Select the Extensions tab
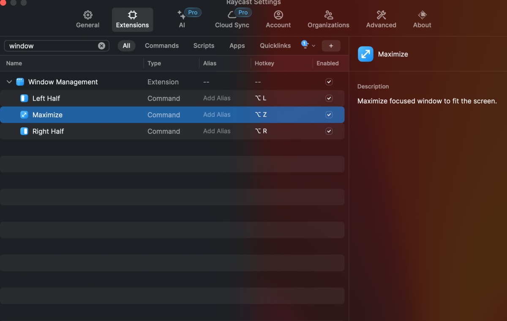The image size is (507, 321). pos(132,20)
